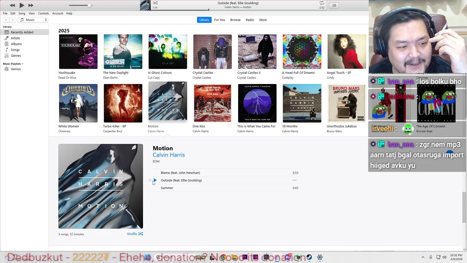Open the Account menu
This screenshot has height=263, width=467.
click(58, 13)
